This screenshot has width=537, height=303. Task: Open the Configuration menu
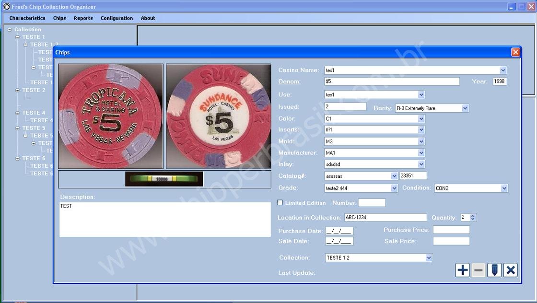point(117,18)
